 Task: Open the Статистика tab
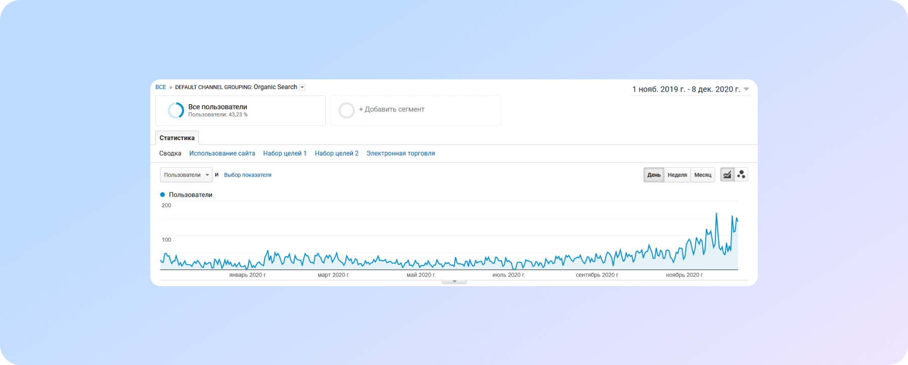click(x=177, y=138)
